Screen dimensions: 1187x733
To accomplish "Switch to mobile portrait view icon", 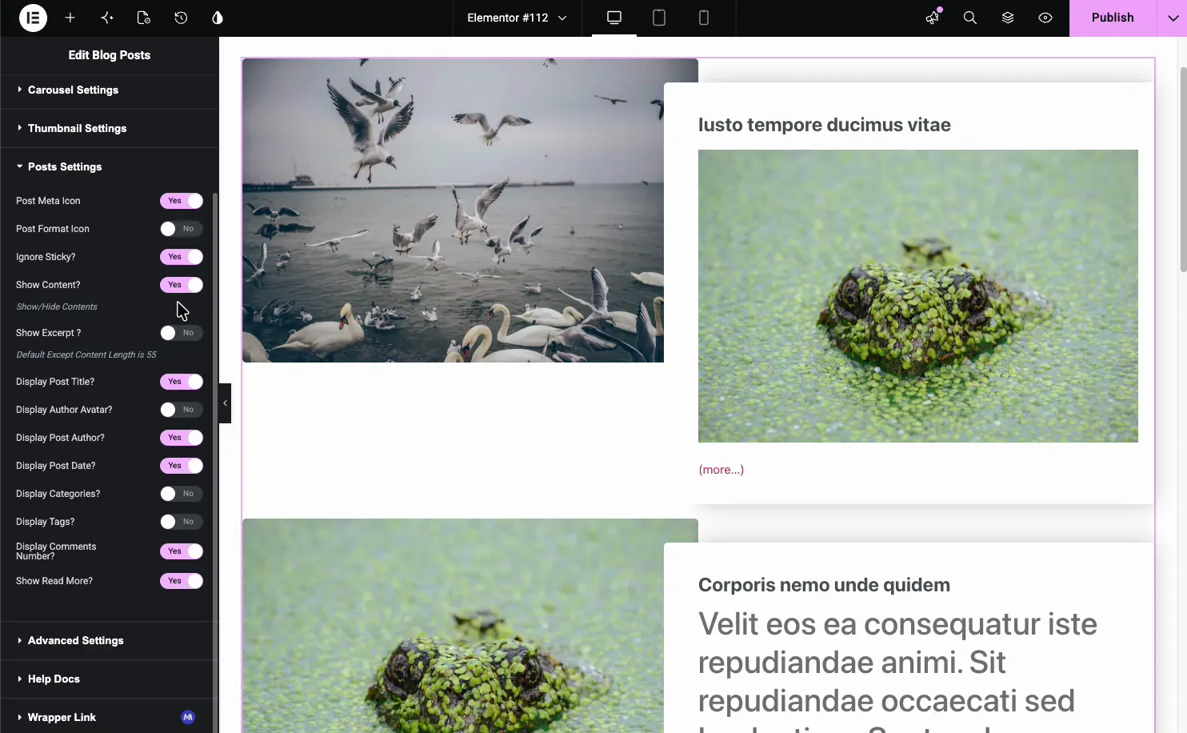I will (x=704, y=18).
